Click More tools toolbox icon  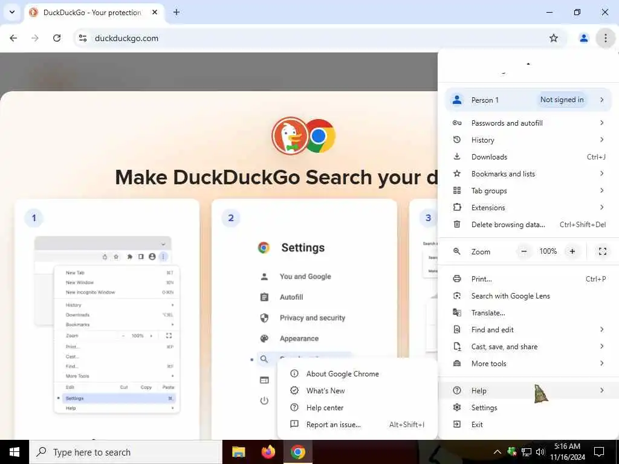[457, 364]
